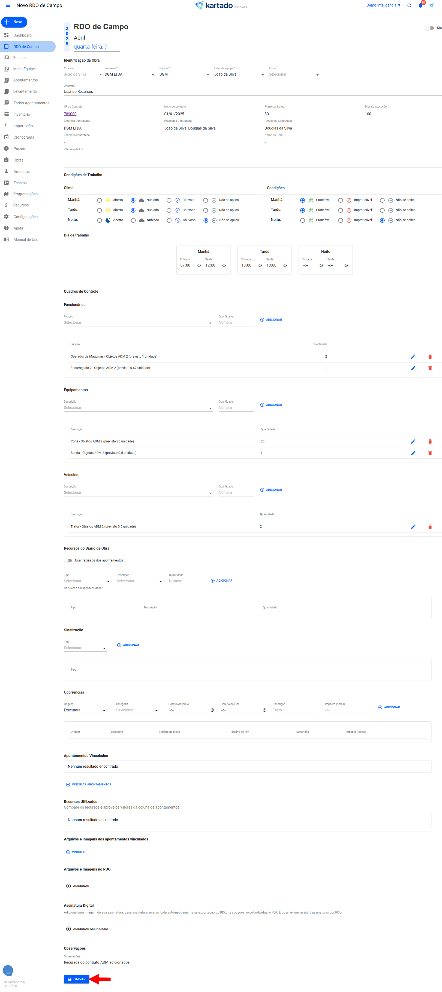This screenshot has height=992, width=442.
Task: Go to Inventário in the sidebar
Action: pyautogui.click(x=22, y=114)
